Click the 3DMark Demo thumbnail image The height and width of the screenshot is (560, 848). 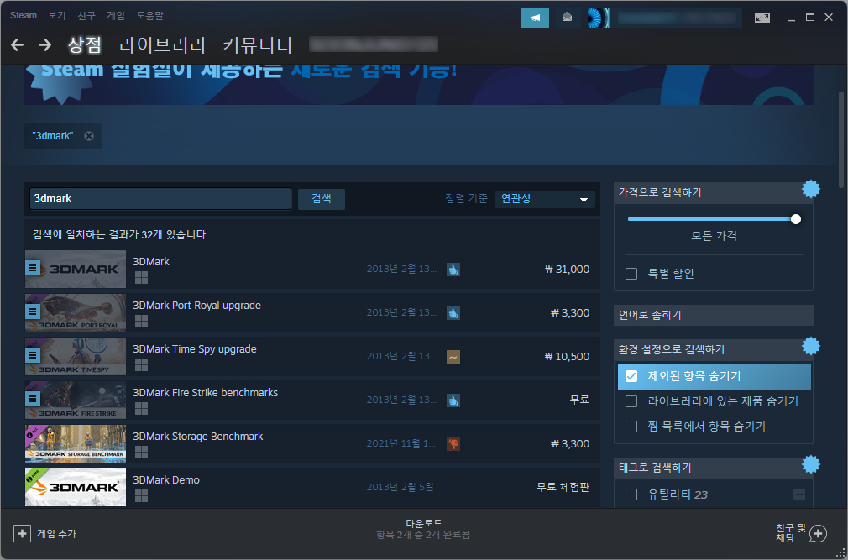[x=76, y=488]
